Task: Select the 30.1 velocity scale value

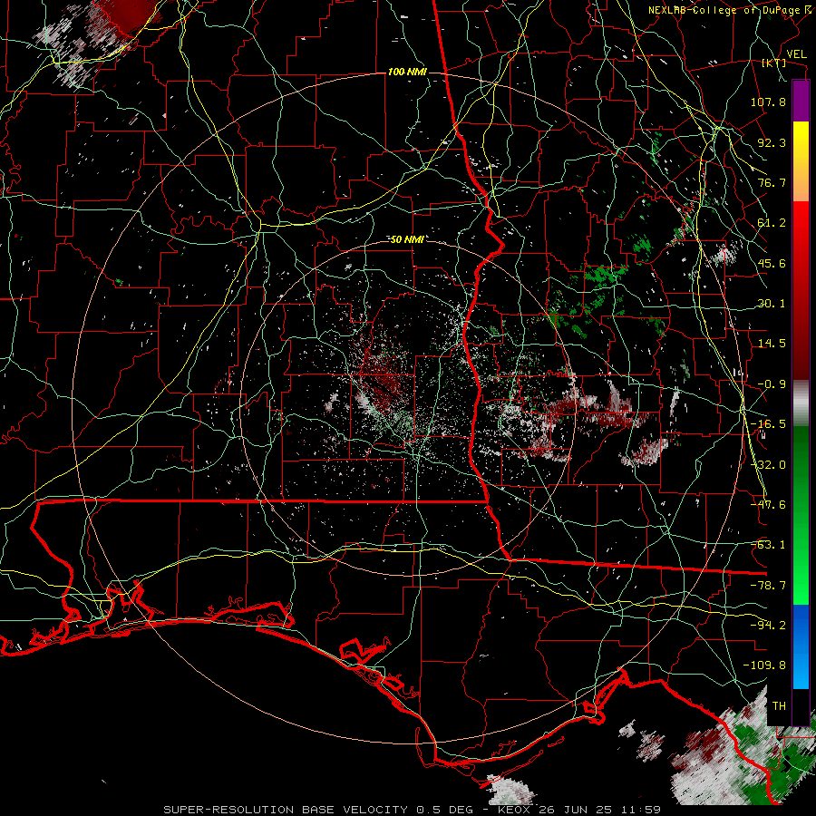Action: 772,304
